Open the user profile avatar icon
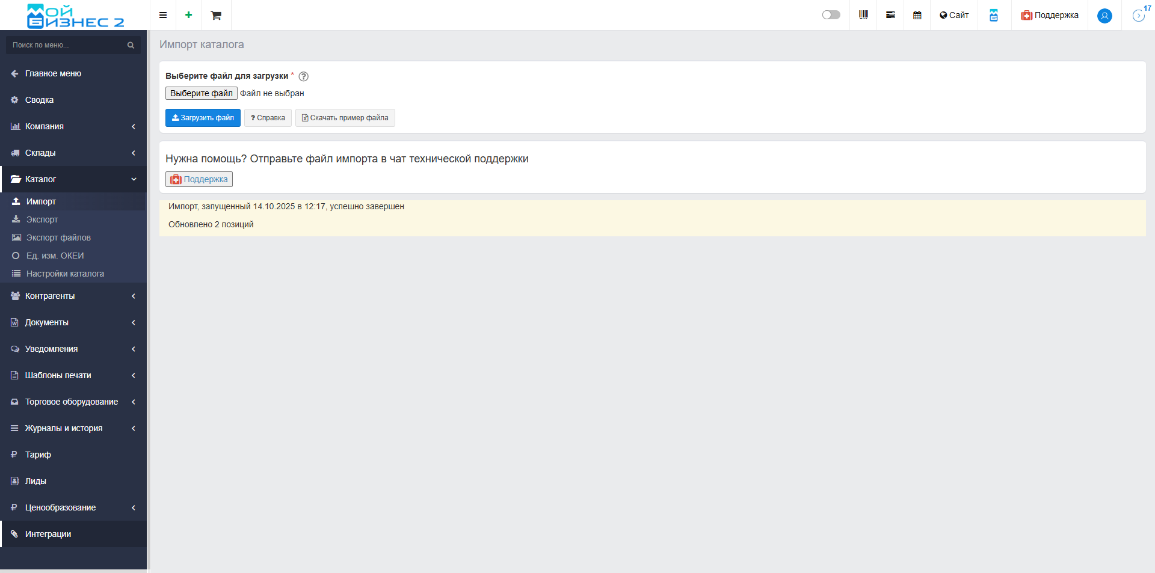This screenshot has height=573, width=1155. point(1104,16)
